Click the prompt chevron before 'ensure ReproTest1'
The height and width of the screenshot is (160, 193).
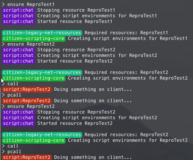click(3, 4)
